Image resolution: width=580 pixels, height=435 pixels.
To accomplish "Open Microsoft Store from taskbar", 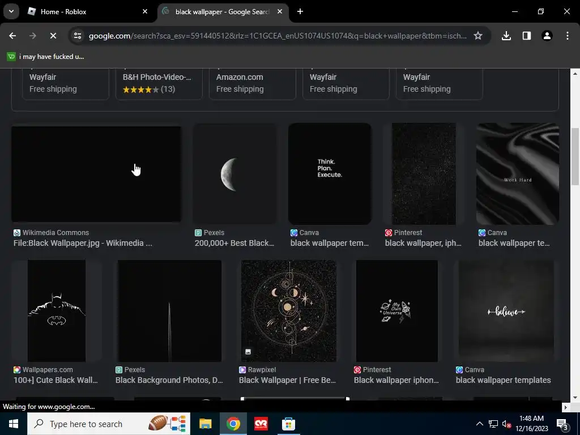I will click(x=288, y=424).
